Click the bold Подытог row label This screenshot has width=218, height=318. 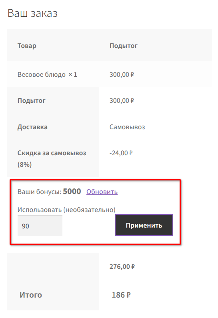32,100
